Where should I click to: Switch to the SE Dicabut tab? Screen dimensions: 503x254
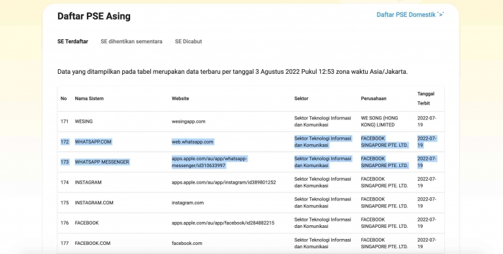point(188,41)
